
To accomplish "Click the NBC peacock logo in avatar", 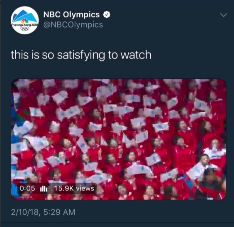I will 25,21.
